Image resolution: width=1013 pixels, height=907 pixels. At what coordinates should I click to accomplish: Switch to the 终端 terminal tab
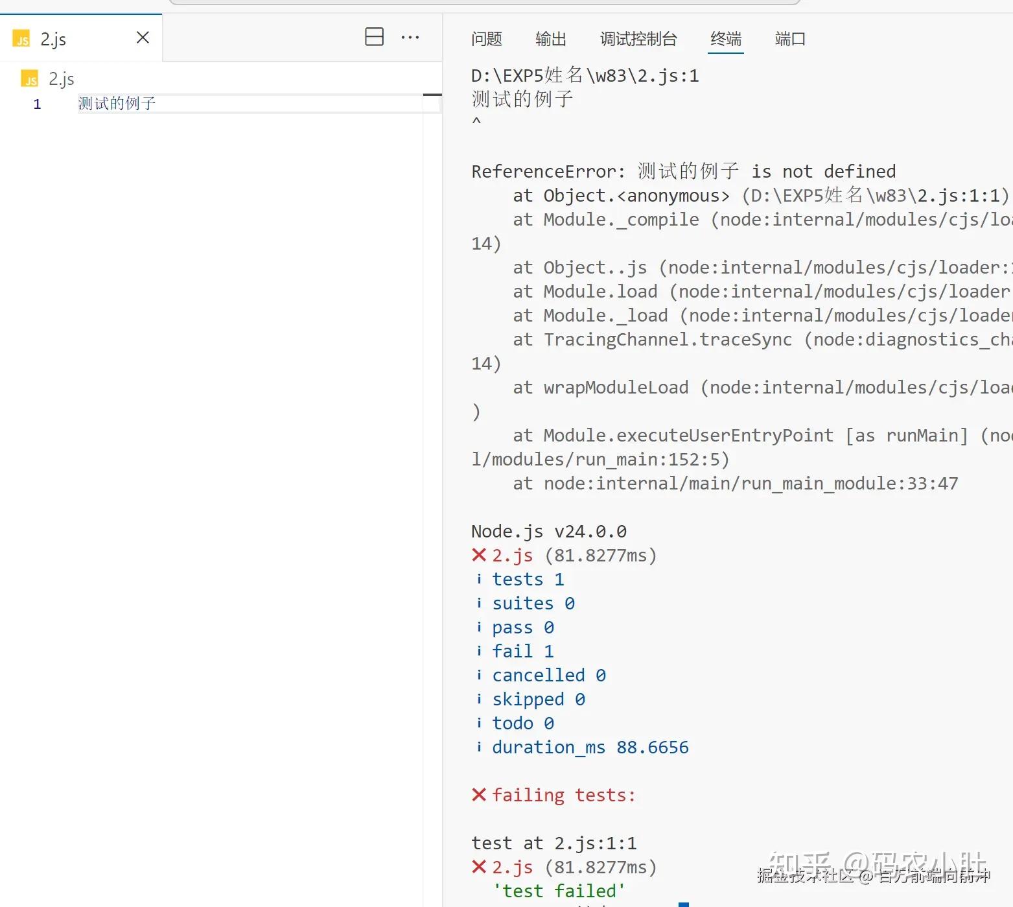[x=725, y=39]
